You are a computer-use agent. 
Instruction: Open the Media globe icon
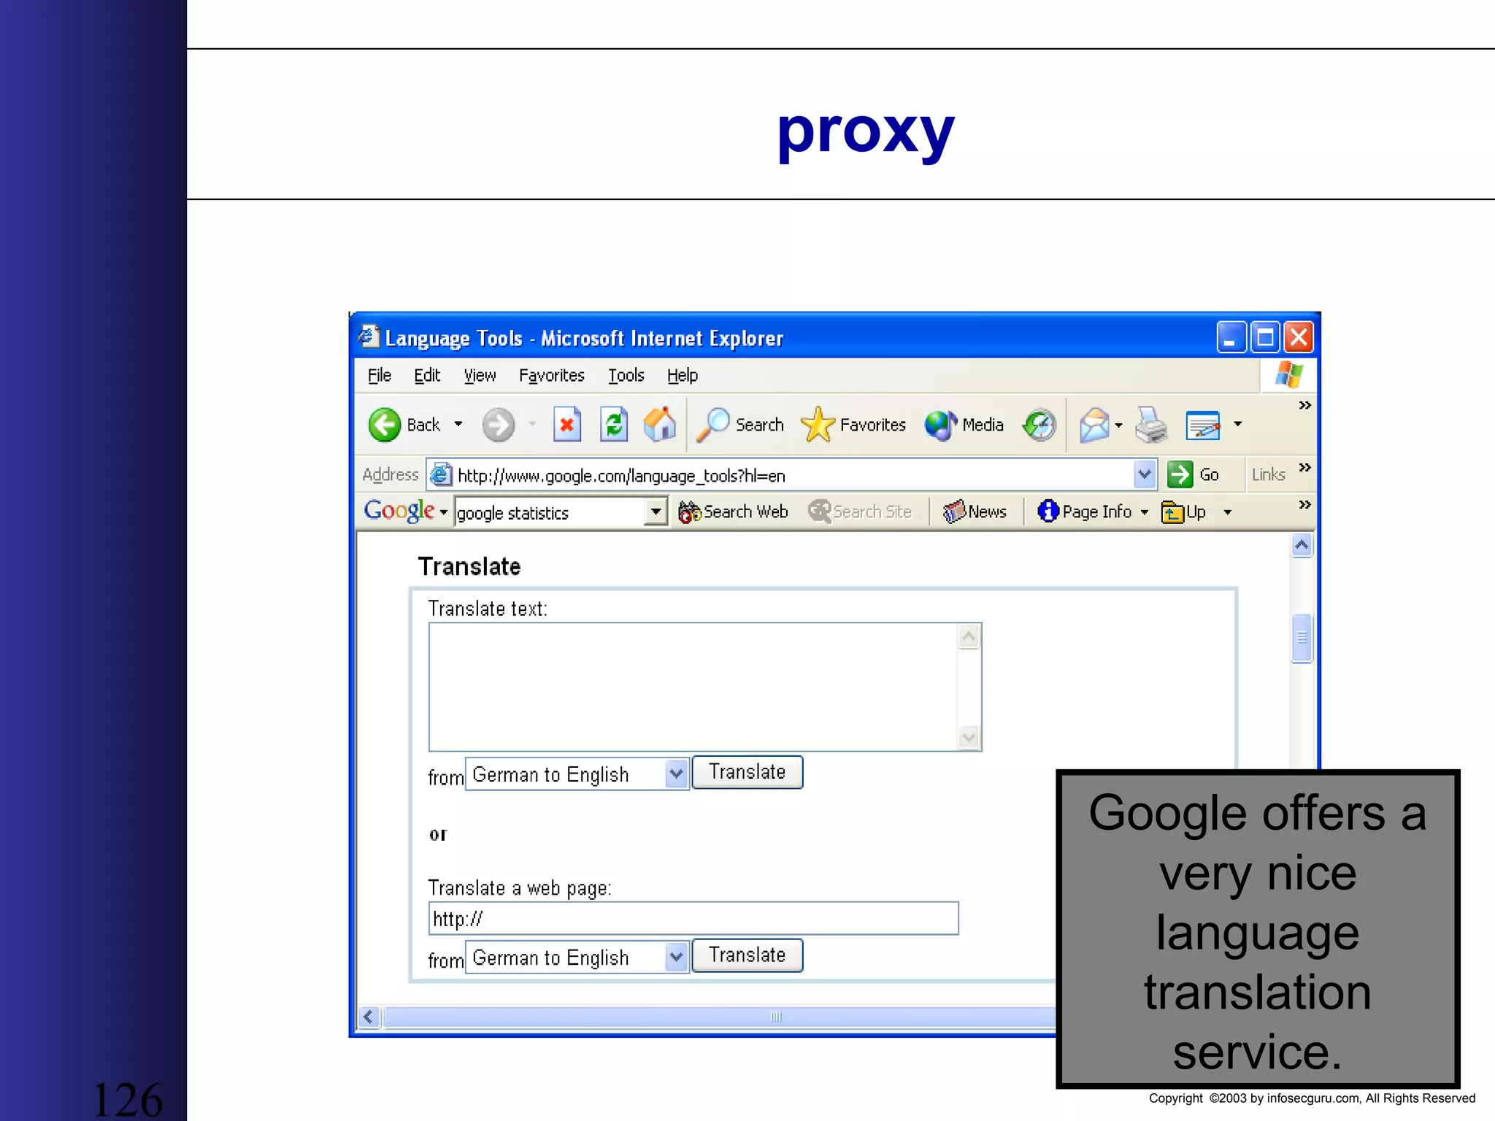coord(941,425)
